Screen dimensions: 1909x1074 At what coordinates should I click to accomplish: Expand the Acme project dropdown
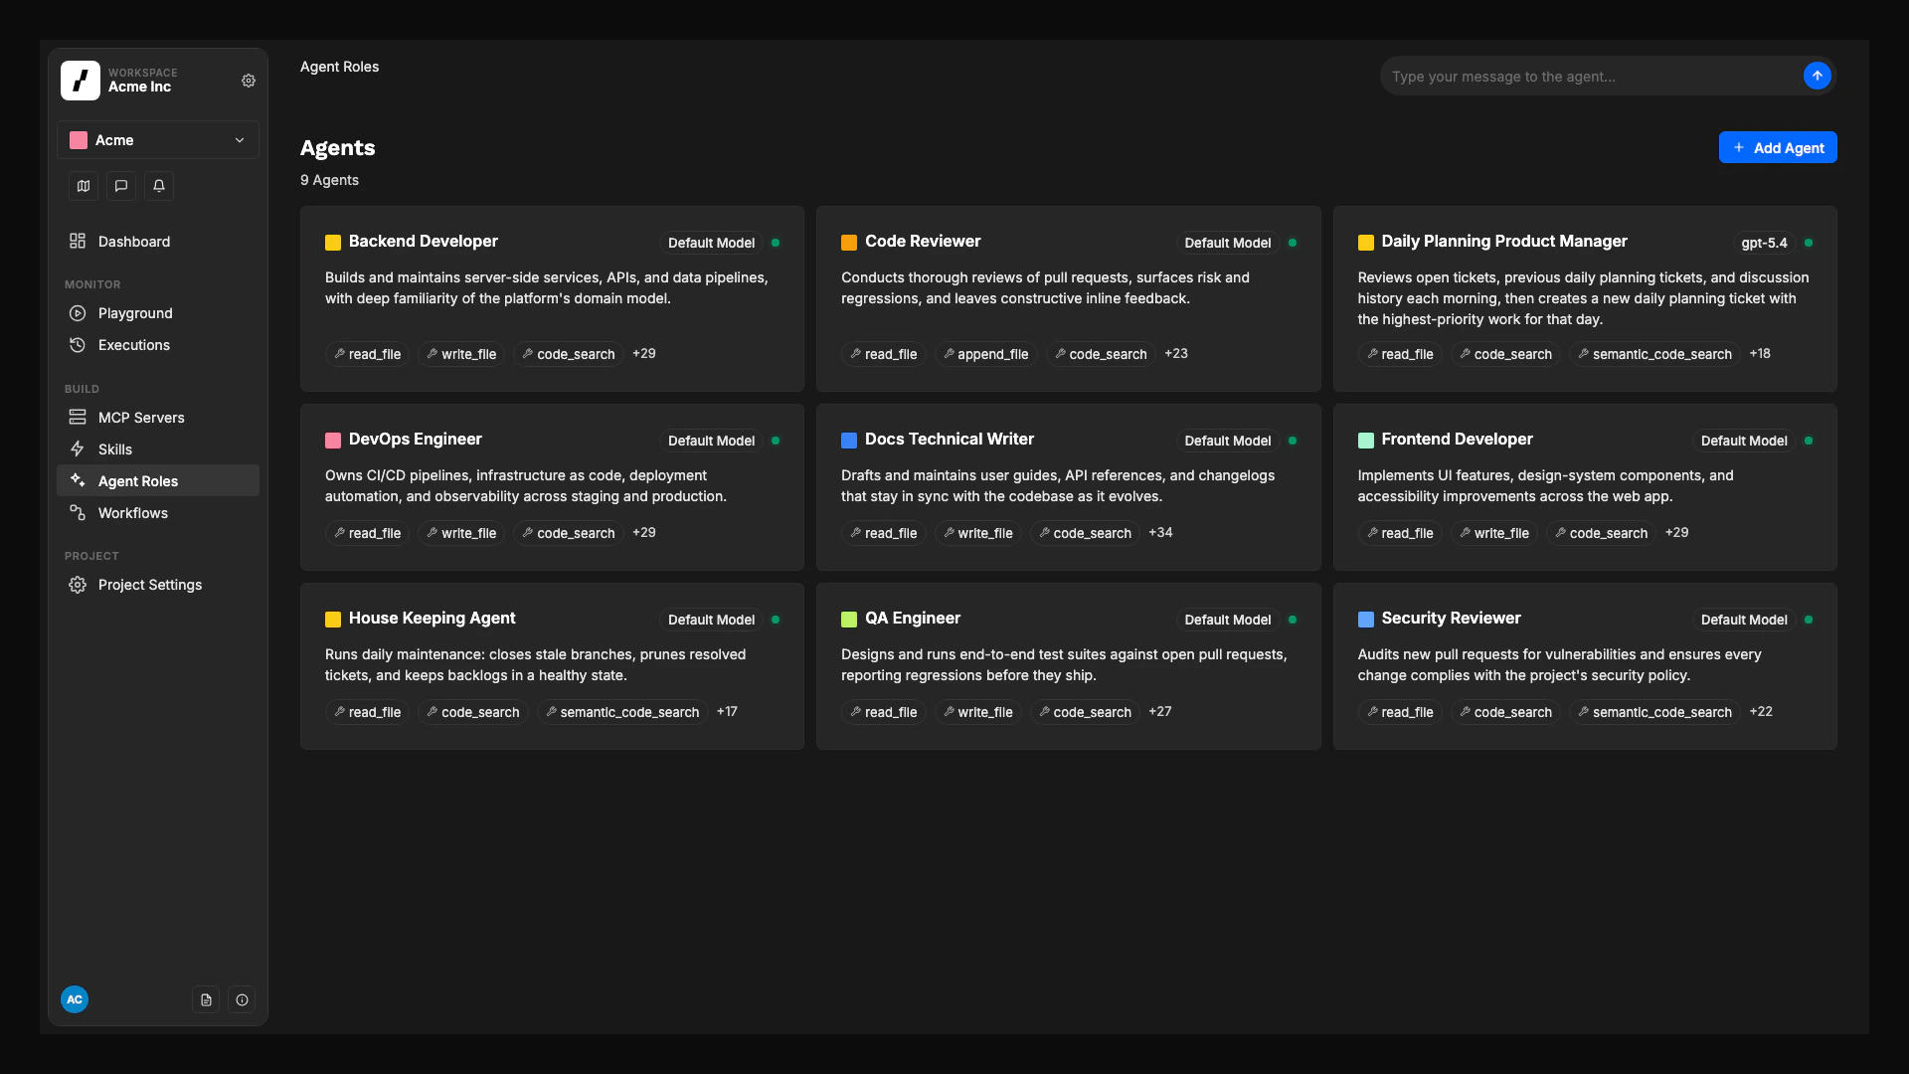(x=158, y=140)
